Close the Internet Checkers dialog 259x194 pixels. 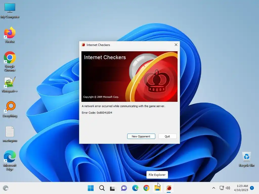pyautogui.click(x=176, y=45)
